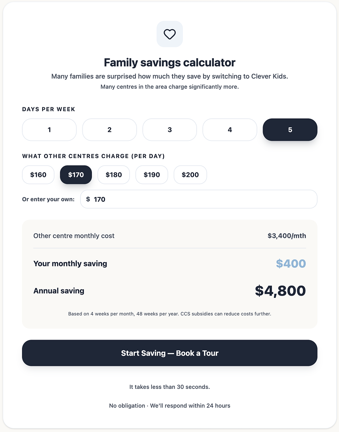Click the $3,400/mth other centre cost
Screen dimensions: 339x432
click(x=286, y=236)
